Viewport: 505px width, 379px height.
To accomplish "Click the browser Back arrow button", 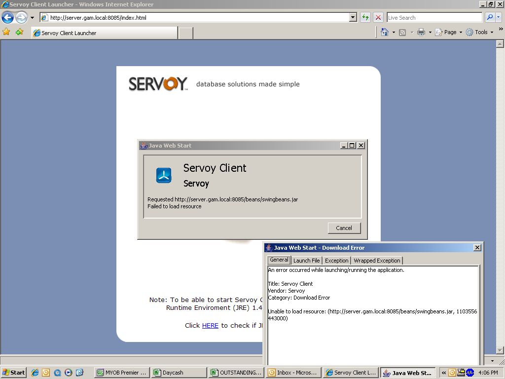I will pyautogui.click(x=8, y=17).
